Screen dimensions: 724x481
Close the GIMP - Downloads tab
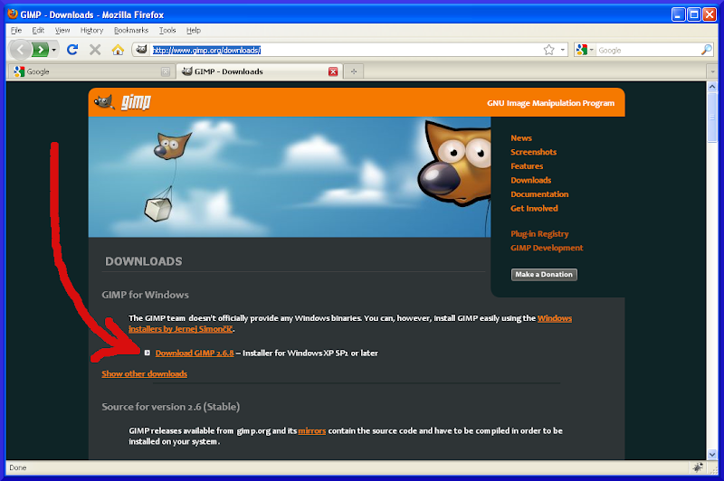[x=333, y=71]
